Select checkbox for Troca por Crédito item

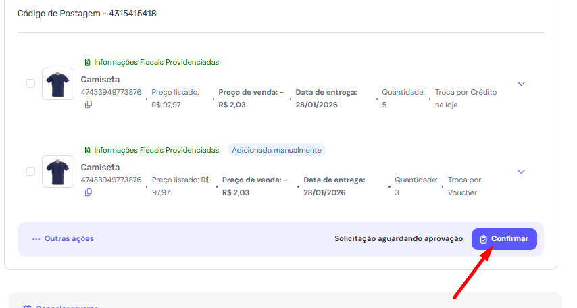(30, 84)
